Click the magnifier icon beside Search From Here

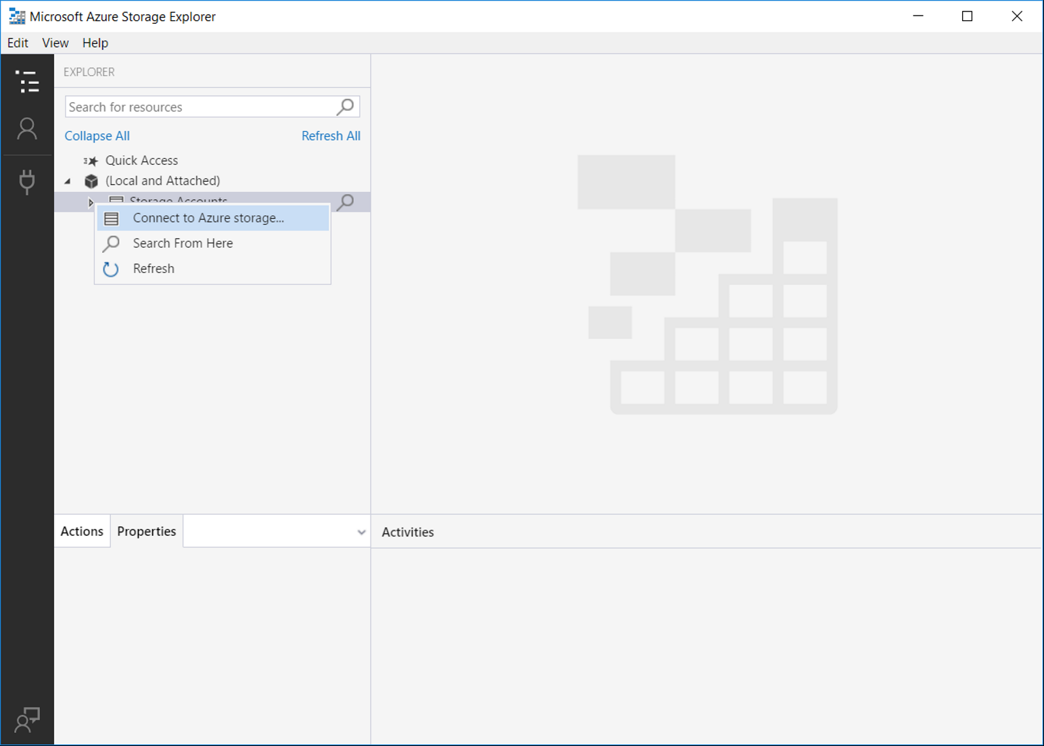coord(112,243)
